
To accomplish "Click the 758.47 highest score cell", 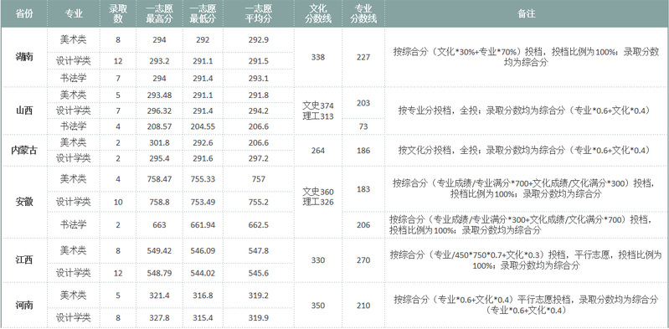I will point(159,179).
